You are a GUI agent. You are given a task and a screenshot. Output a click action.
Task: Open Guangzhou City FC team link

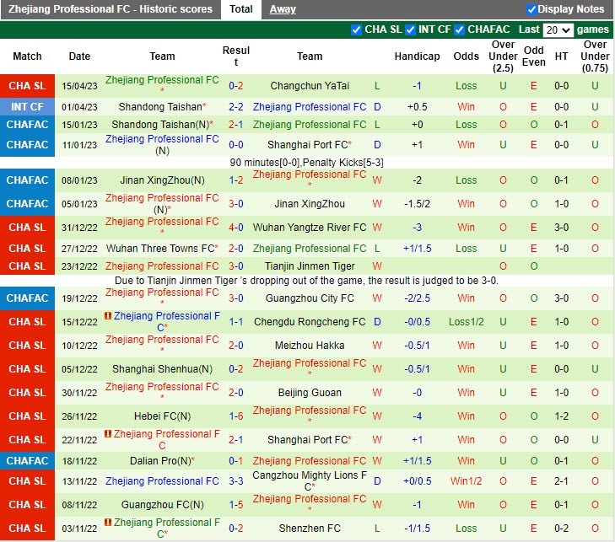(310, 298)
